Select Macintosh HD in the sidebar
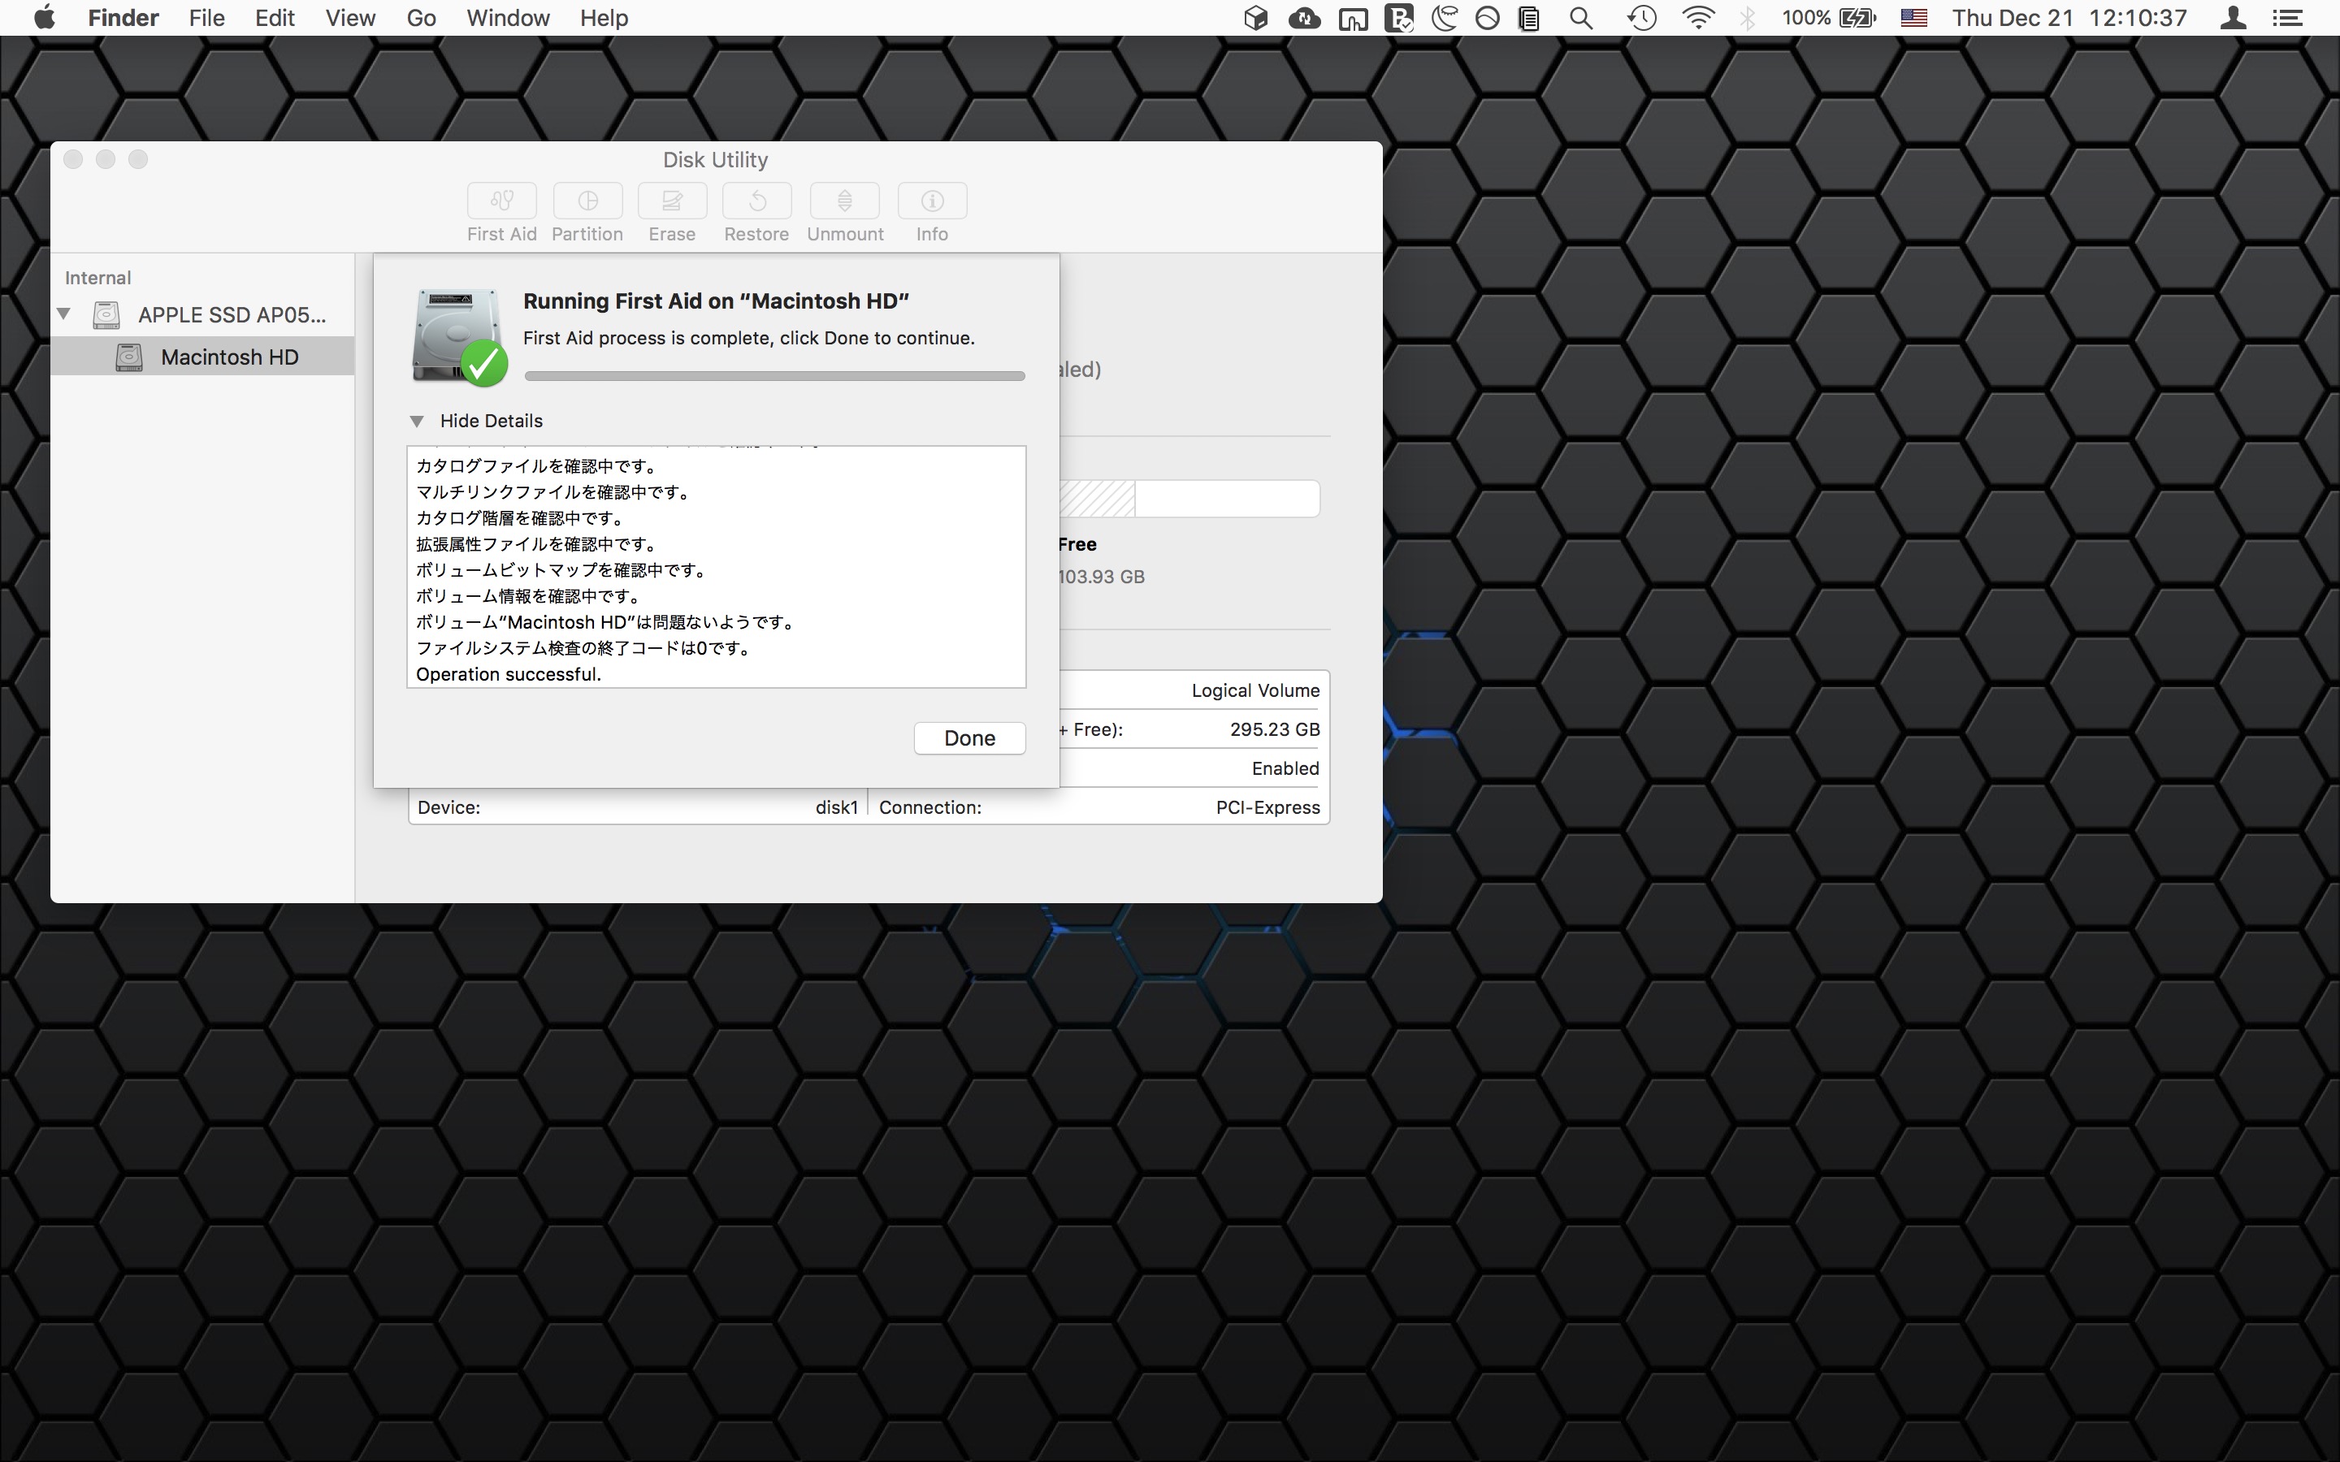 pyautogui.click(x=229, y=357)
